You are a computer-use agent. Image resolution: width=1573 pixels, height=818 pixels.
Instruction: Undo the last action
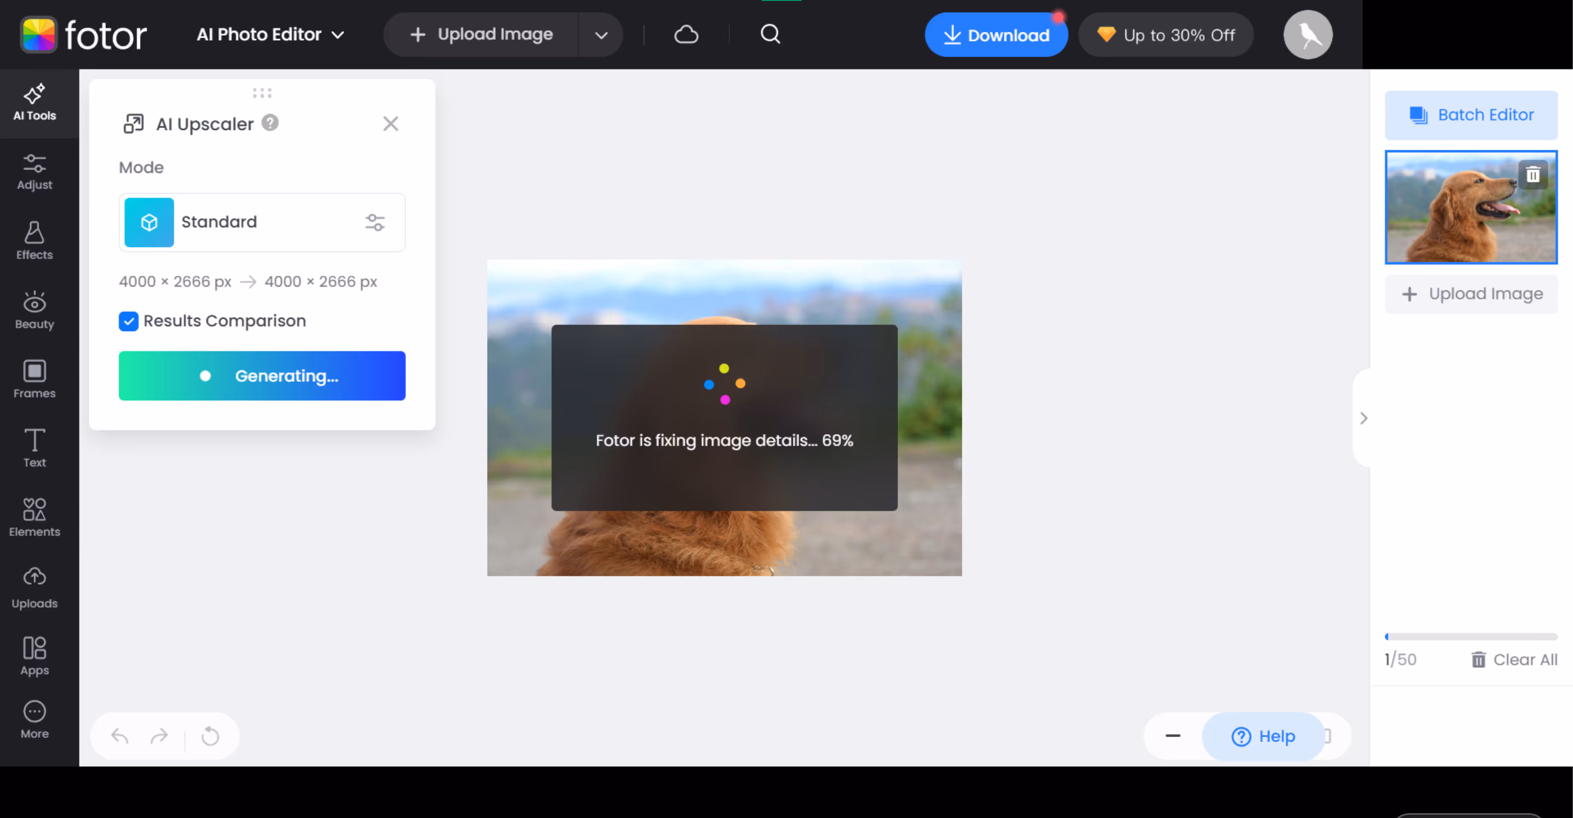[x=120, y=736]
